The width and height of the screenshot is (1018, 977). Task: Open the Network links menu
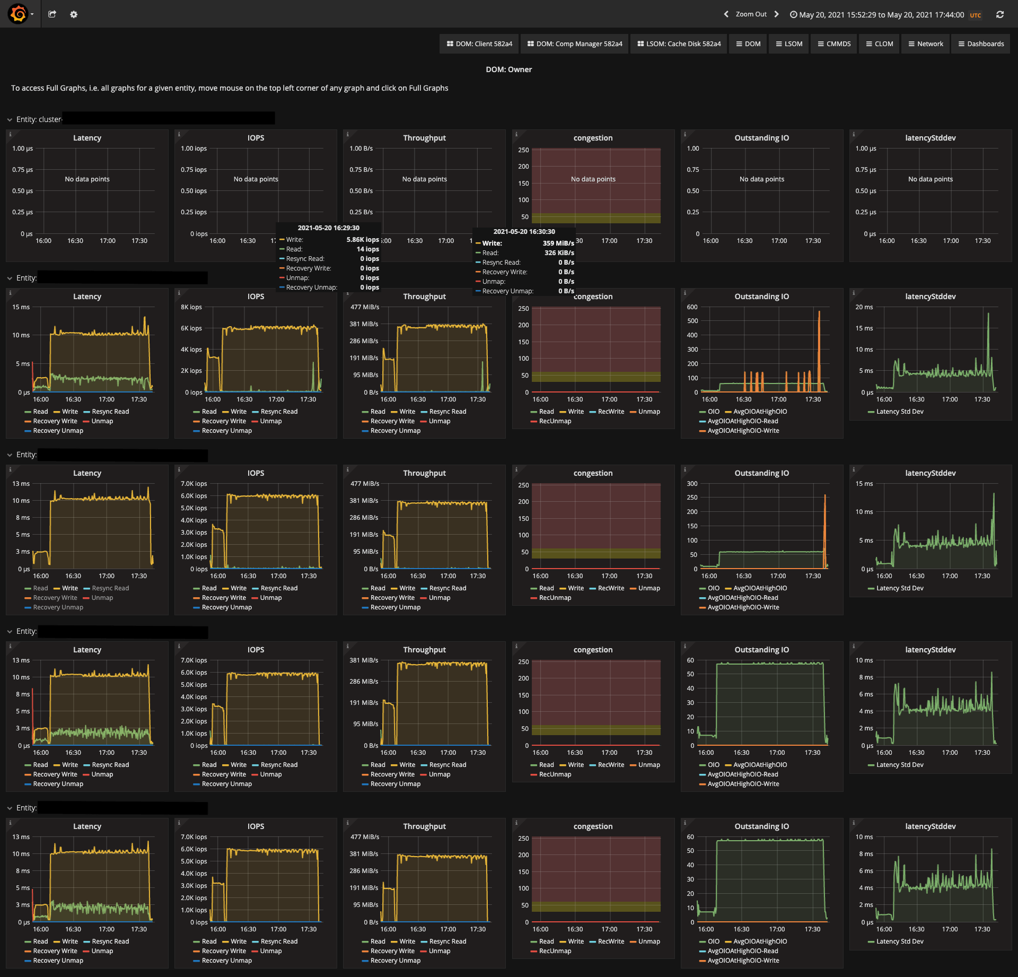click(x=925, y=44)
